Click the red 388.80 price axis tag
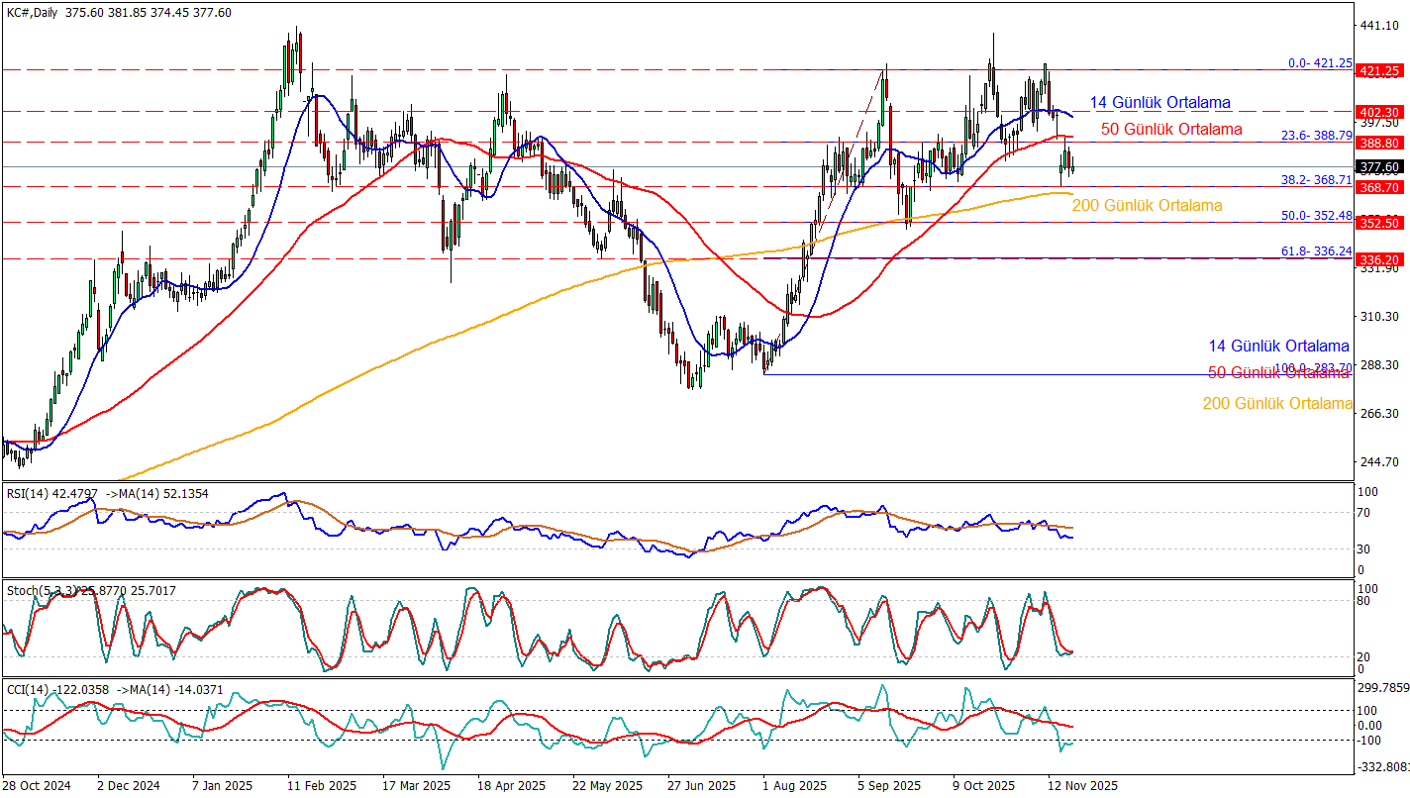1410x798 pixels. [1378, 143]
